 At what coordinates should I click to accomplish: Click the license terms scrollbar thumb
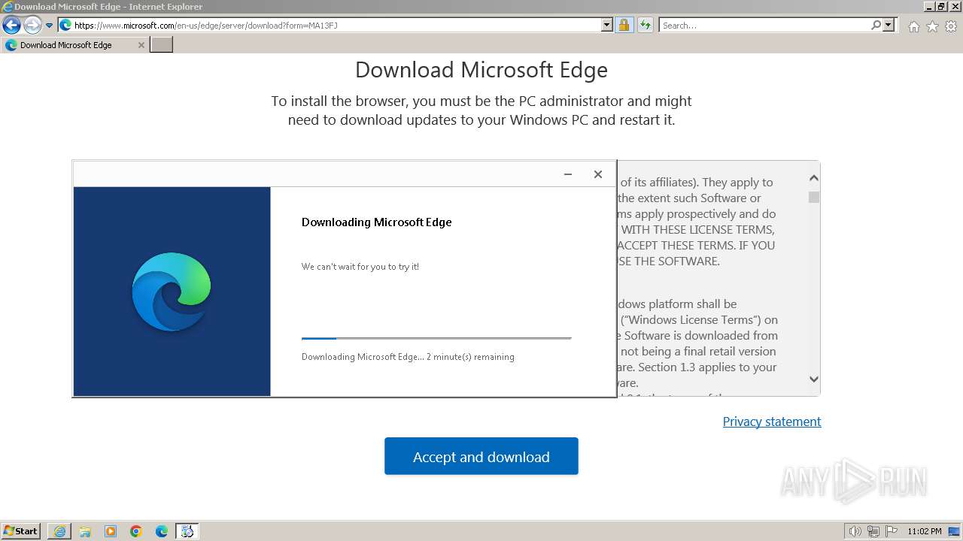point(813,197)
